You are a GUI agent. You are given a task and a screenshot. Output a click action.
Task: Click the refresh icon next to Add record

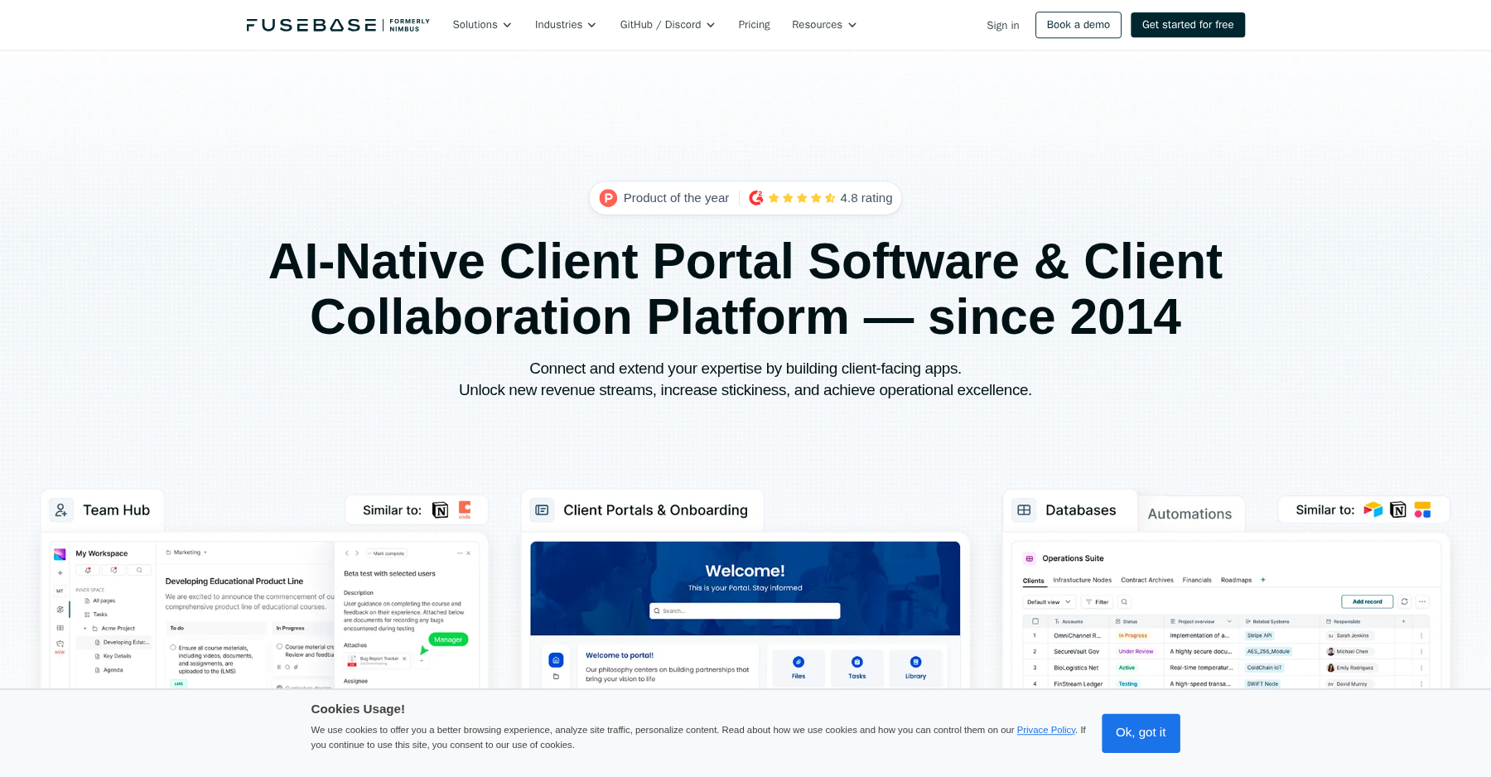point(1405,601)
